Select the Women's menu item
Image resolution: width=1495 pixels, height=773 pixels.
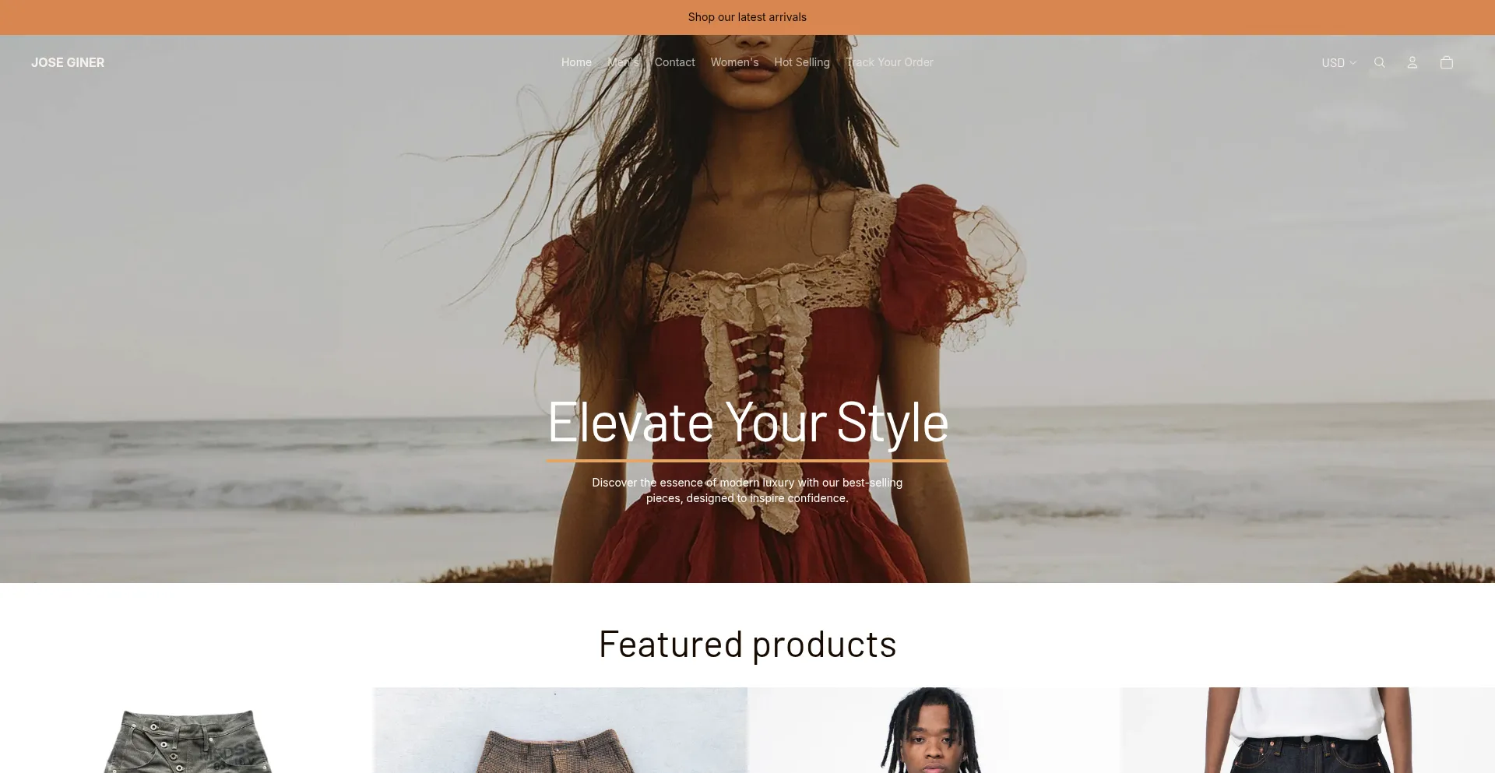click(734, 62)
